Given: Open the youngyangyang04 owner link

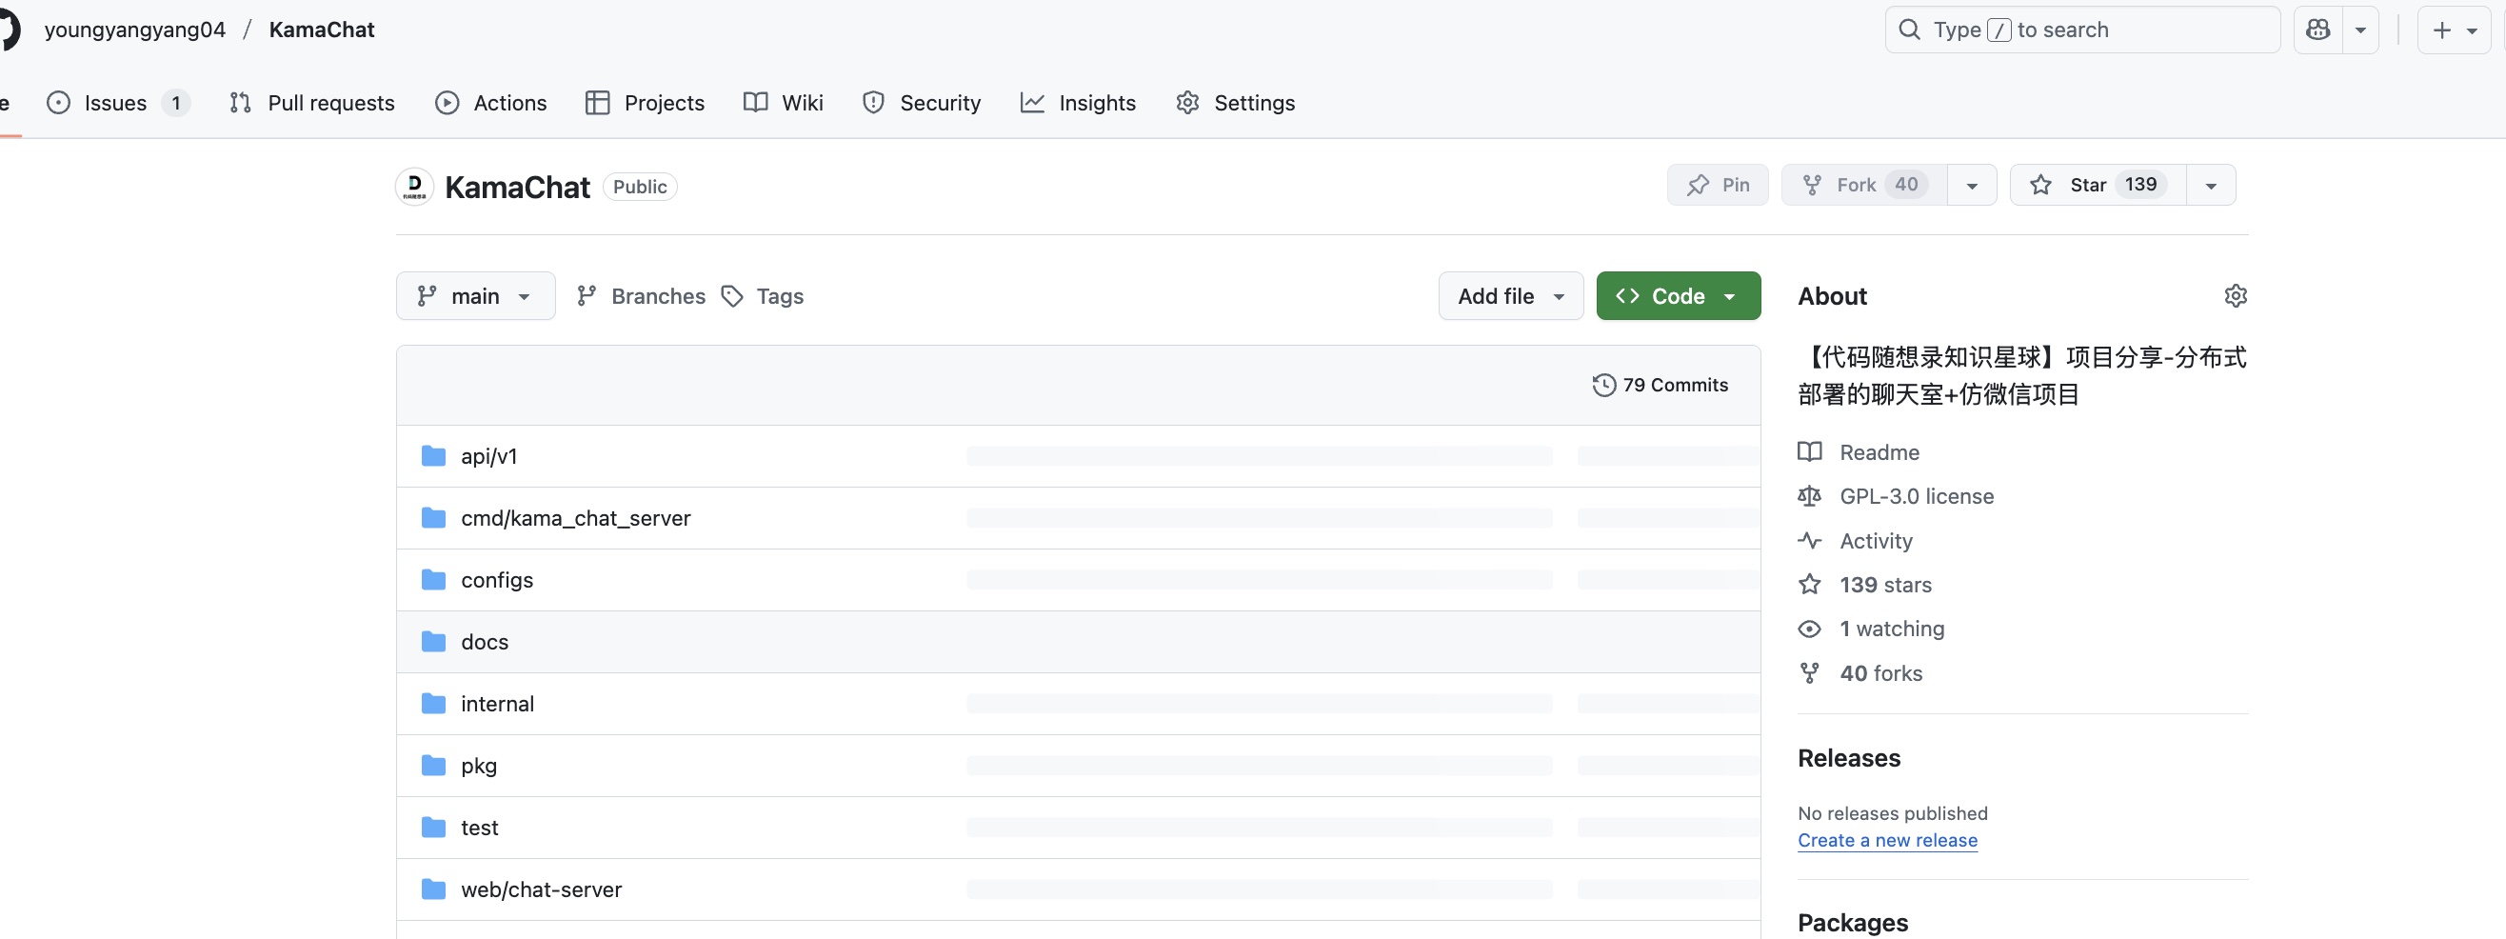Looking at the screenshot, I should pos(135,30).
